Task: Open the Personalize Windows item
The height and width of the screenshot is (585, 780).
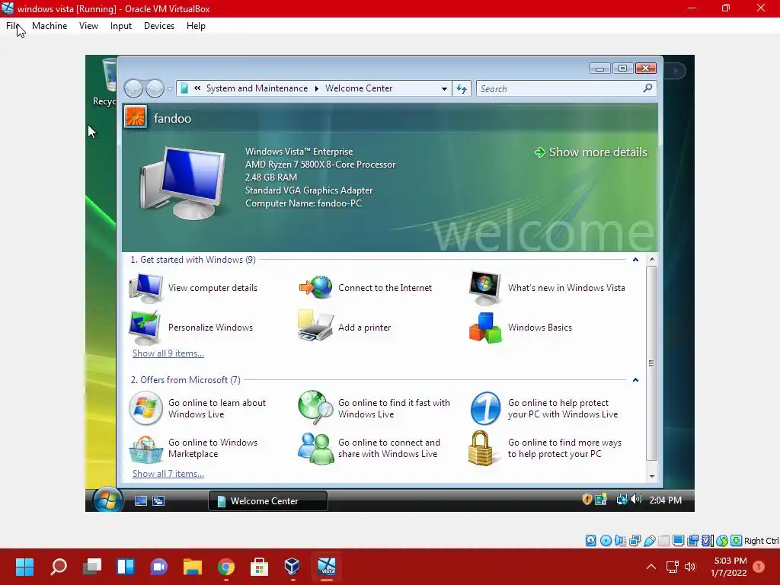Action: 191,328
